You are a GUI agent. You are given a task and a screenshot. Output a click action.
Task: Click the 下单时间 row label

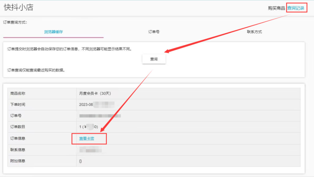(x=18, y=104)
